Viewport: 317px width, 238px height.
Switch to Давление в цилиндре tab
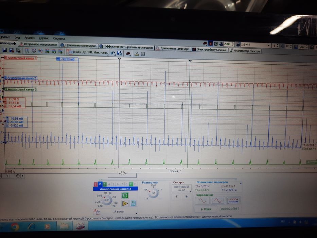click(x=173, y=49)
